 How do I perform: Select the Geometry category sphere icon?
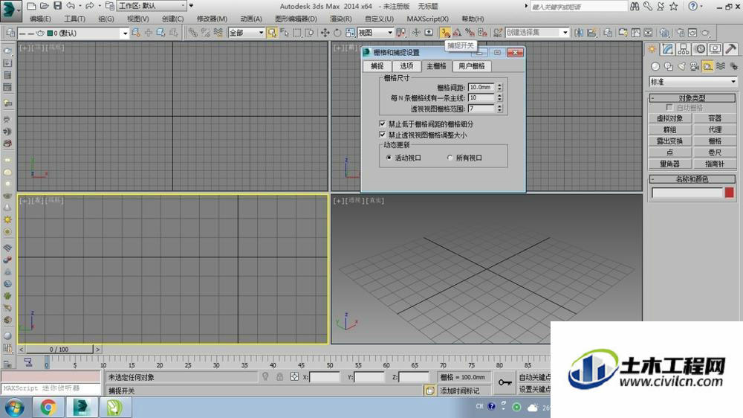(x=655, y=66)
